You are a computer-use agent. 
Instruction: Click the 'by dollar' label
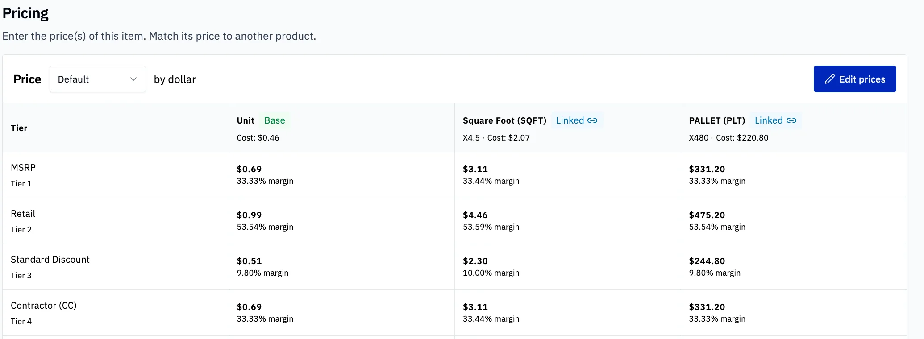(175, 79)
